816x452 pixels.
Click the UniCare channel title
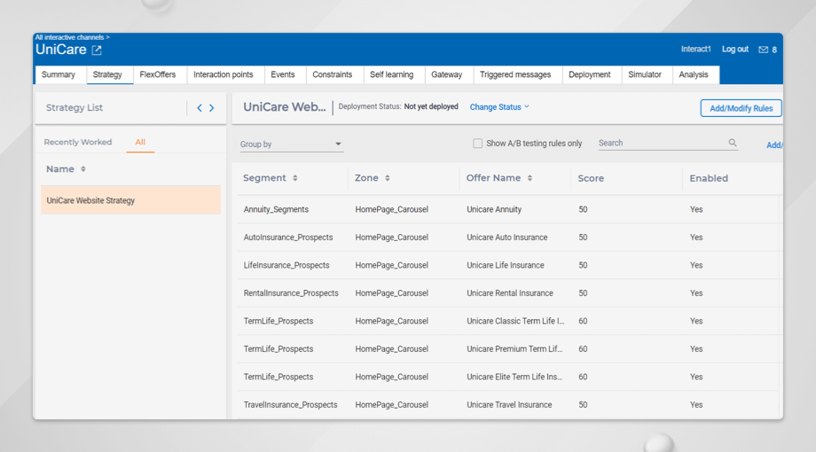(61, 50)
